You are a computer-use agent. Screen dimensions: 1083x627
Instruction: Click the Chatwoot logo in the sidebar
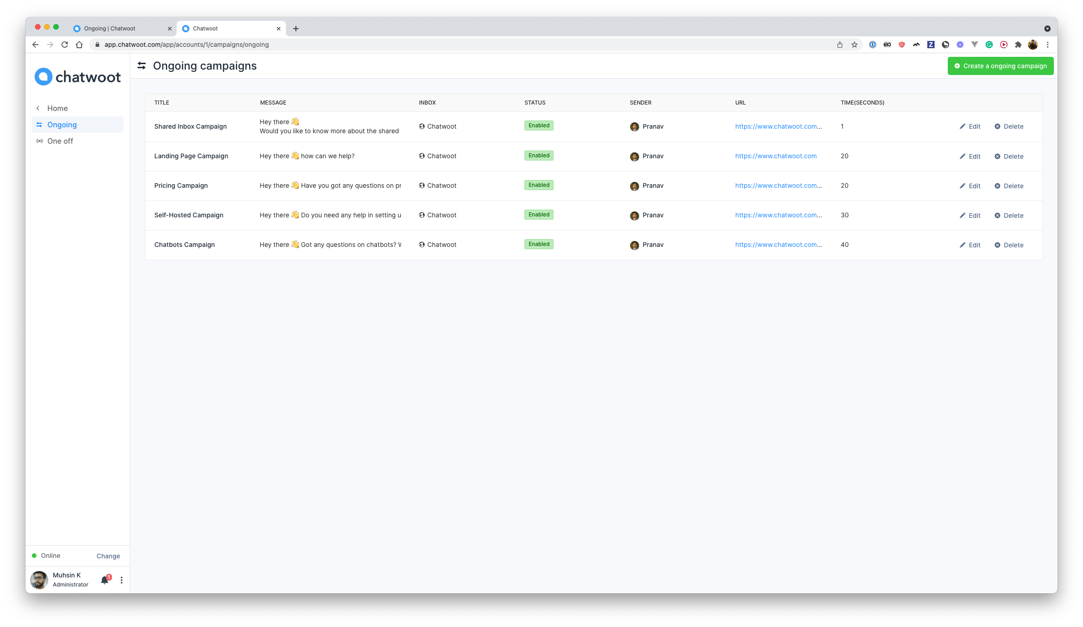78,77
